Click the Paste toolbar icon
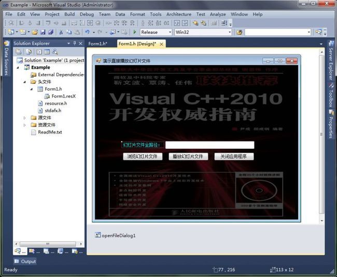337x277 pixels. tap(77, 32)
